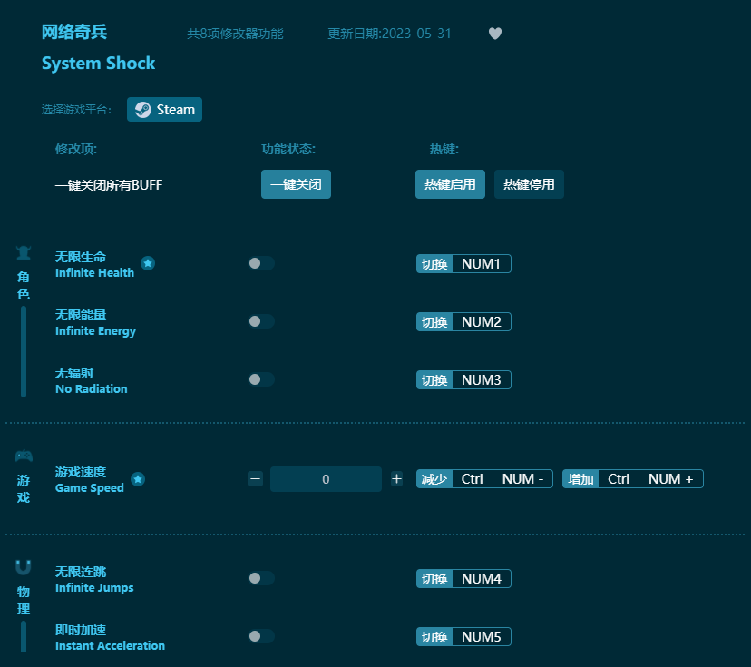Click No Radiation label
The image size is (751, 667).
pos(92,388)
